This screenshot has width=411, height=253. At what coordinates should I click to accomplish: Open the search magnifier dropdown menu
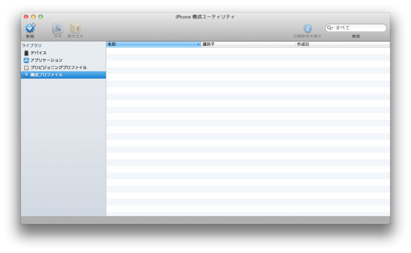(x=330, y=28)
